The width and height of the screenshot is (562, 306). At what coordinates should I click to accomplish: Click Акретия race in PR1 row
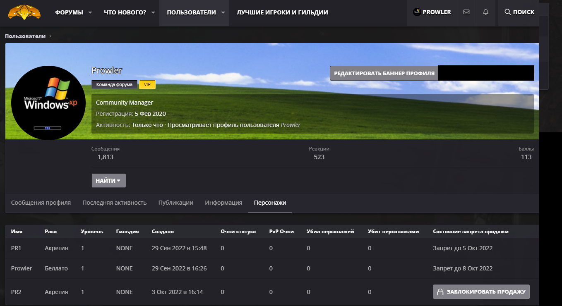click(56, 248)
